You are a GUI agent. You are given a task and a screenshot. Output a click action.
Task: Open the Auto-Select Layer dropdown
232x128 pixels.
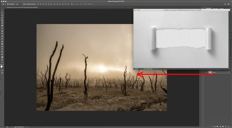click(x=18, y=4)
